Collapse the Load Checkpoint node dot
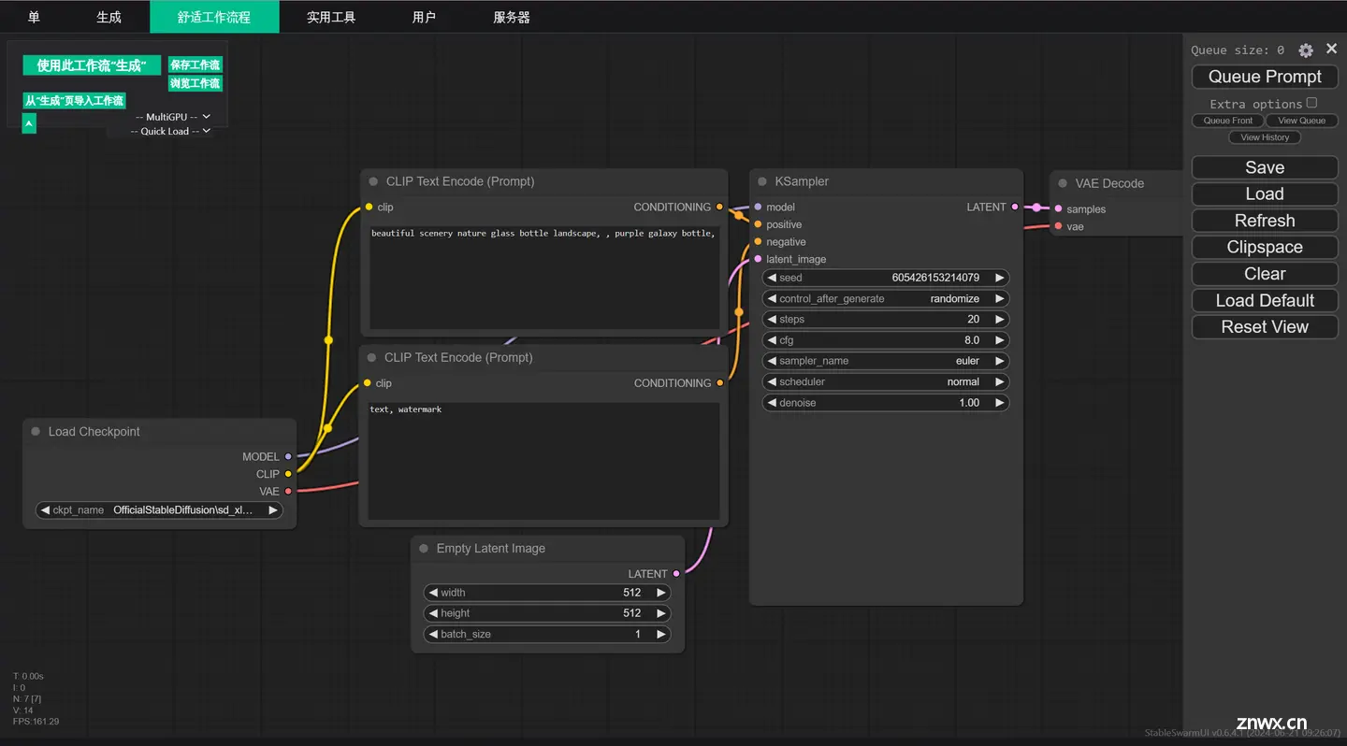 click(36, 431)
